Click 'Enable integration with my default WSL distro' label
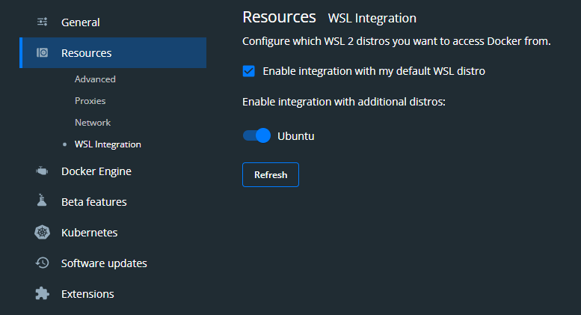 click(x=374, y=71)
